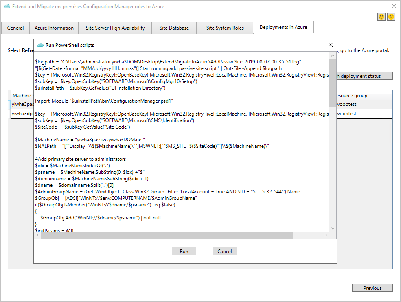This screenshot has height=302, width=401.
Task: Select the yiwha3pas machine row in the table
Action: coord(22,104)
